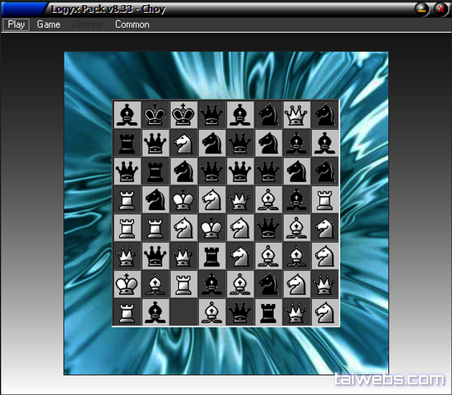Minimize the Logyx Pack window
Viewport: 452px width, 395px height.
pos(422,8)
